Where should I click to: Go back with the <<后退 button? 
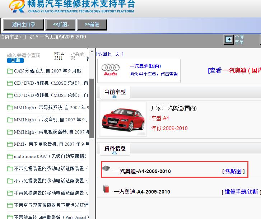pos(60,25)
